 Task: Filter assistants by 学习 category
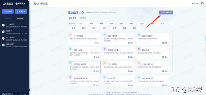click(162, 24)
